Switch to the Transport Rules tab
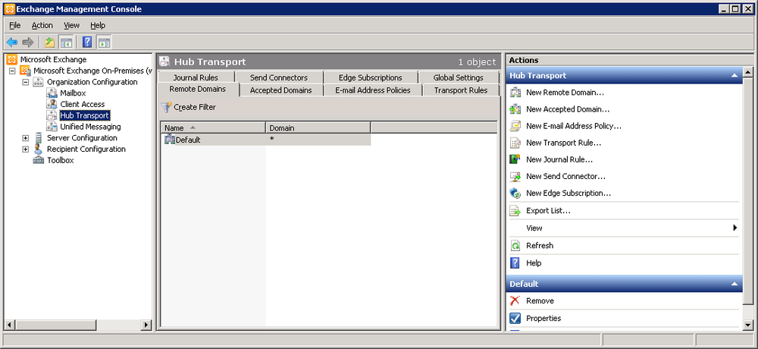758x349 pixels. click(x=461, y=90)
